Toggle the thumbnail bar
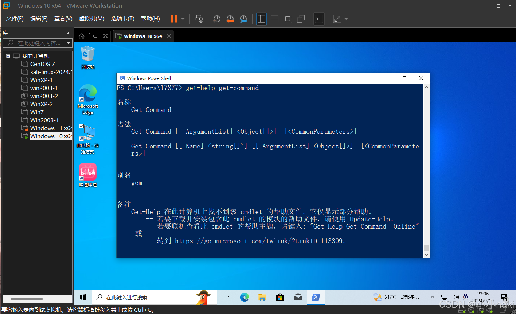 click(274, 19)
